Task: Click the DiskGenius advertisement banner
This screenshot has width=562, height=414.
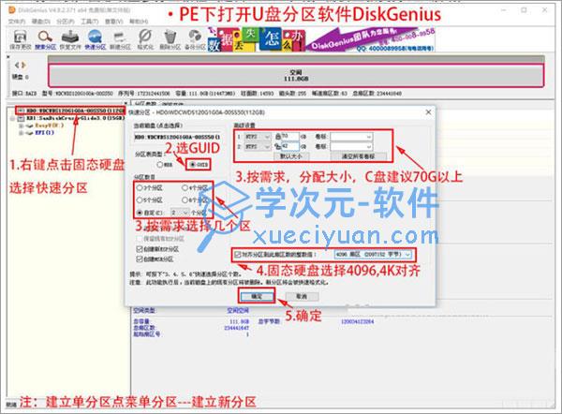Action: point(321,39)
